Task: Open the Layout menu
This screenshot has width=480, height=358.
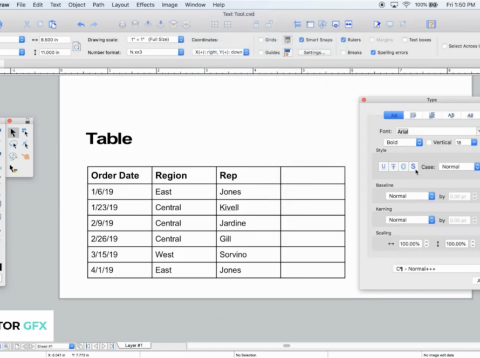Action: [120, 5]
